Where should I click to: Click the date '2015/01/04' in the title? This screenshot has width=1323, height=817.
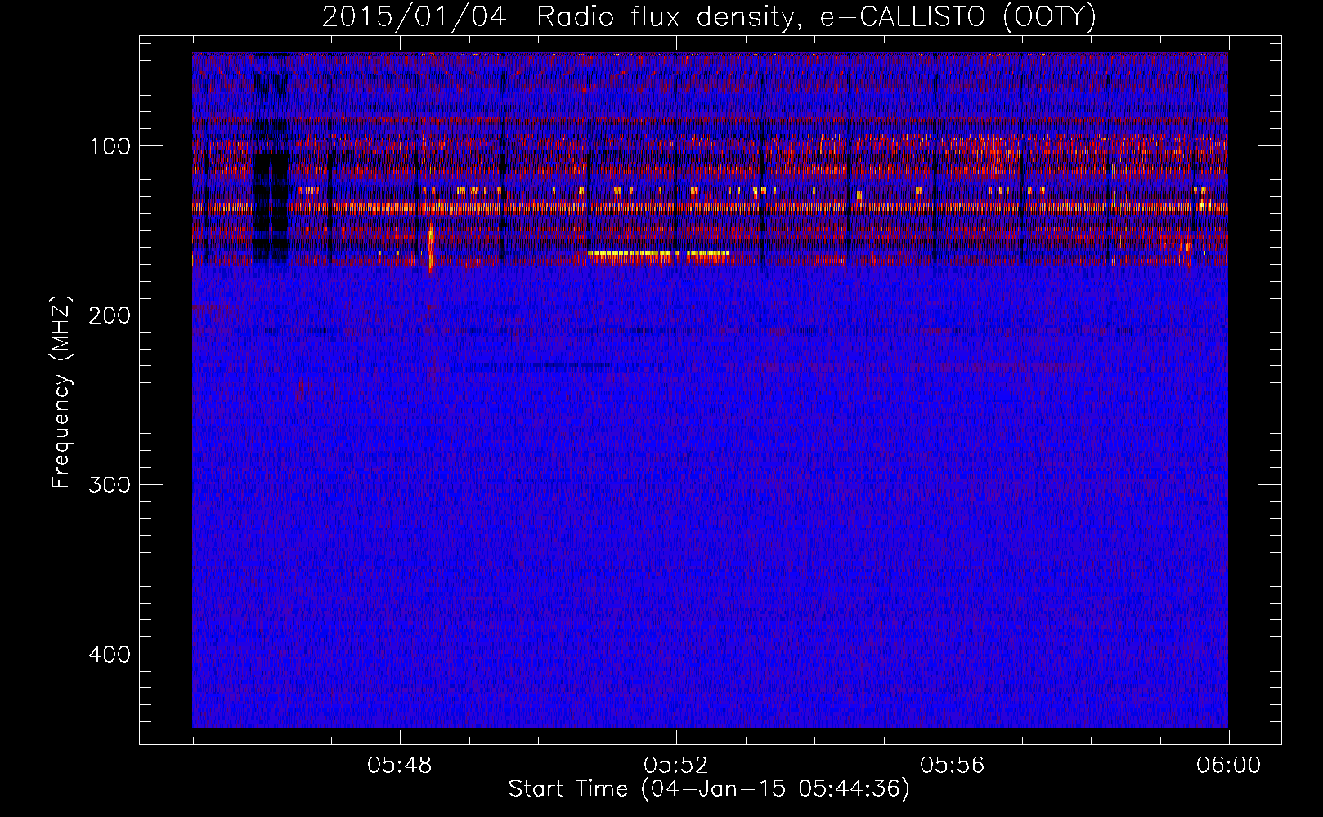(x=414, y=16)
